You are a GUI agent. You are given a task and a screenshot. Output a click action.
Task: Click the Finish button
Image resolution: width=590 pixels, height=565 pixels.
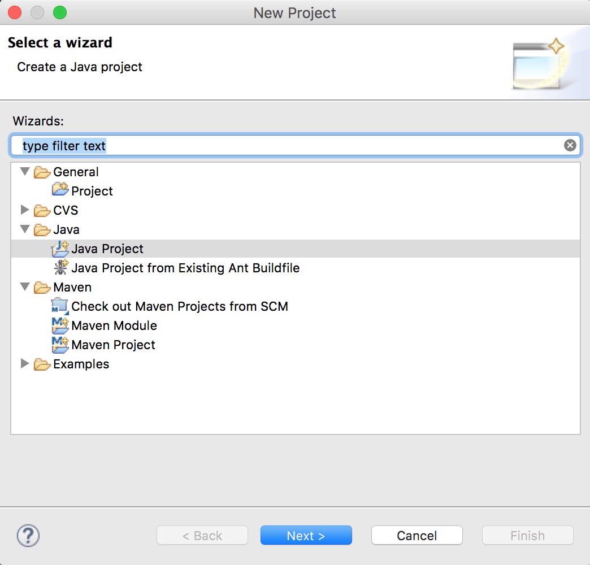coord(527,535)
